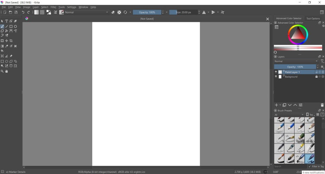Viewport: 325px width, 174px height.
Task: Open the File menu
Action: pos(4,7)
